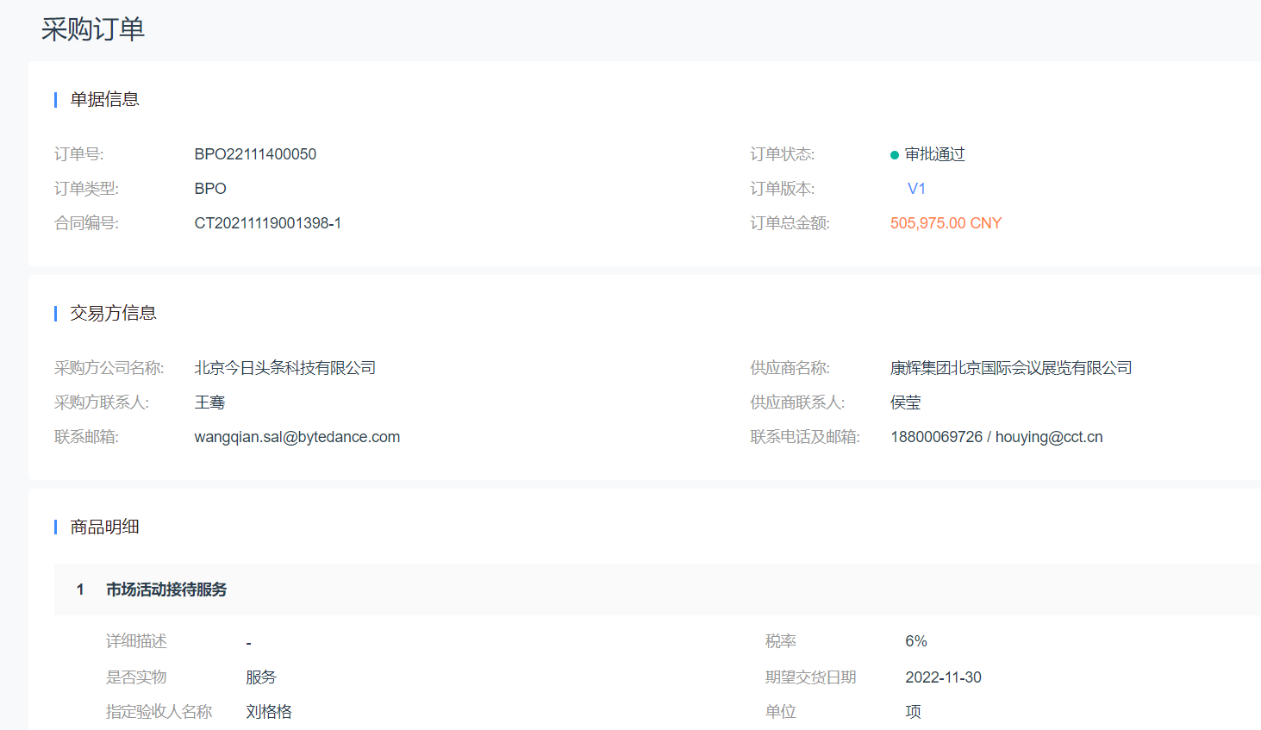Image resolution: width=1261 pixels, height=730 pixels.
Task: Click the 审批通过 status text
Action: tap(935, 154)
